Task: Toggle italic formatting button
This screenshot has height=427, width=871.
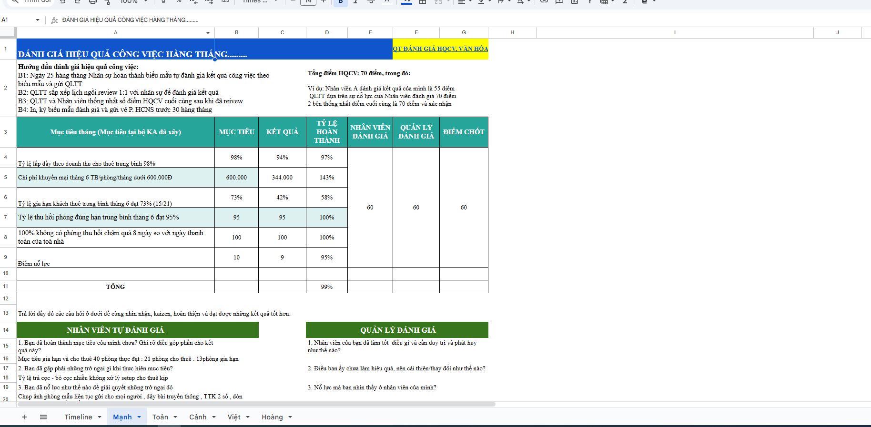Action: (355, 2)
